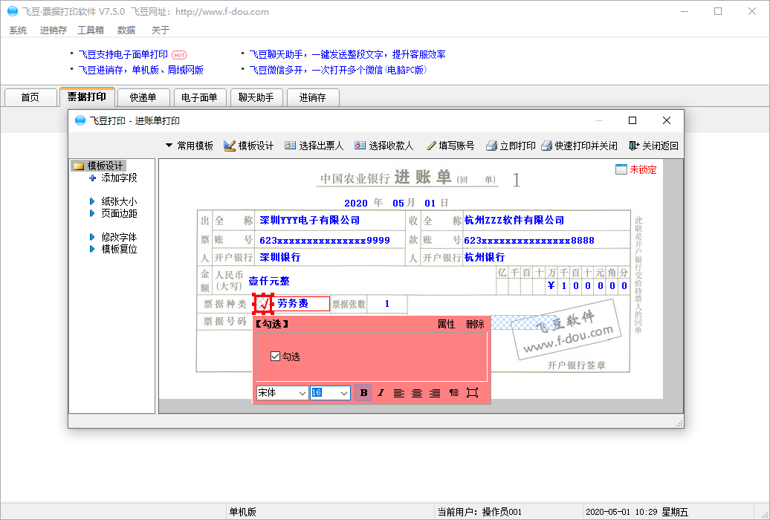Select the 杭州ZZZ软件有限公司 field
The width and height of the screenshot is (770, 520).
click(x=514, y=220)
